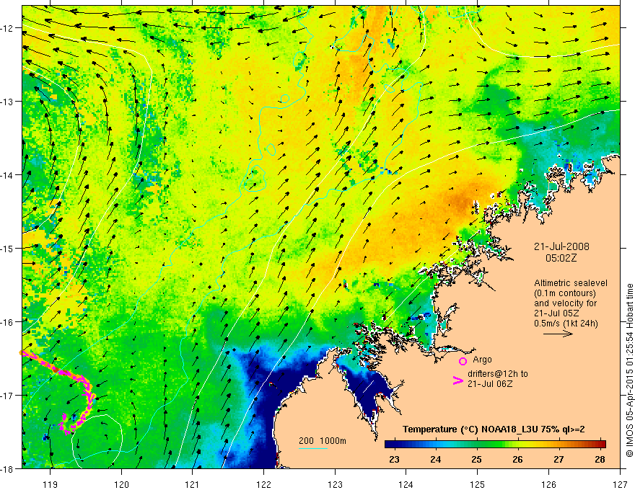Screen dimensions: 635x490
Task: Click the '21-Jul 06Z' legend text
Action: pos(490,383)
